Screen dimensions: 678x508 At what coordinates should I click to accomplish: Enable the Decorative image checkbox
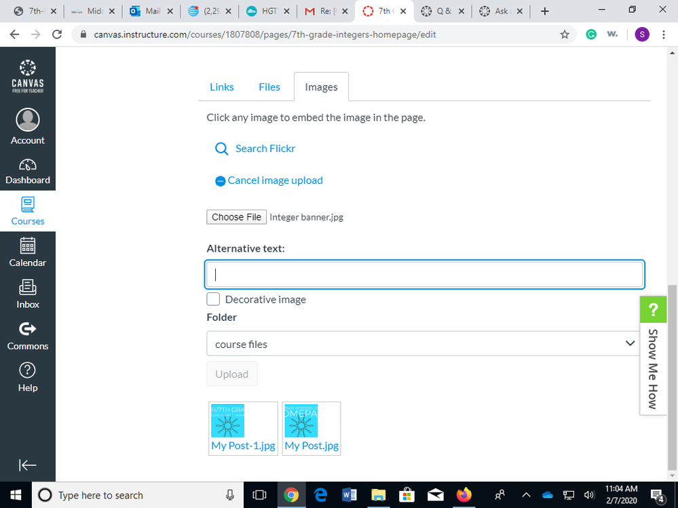tap(213, 299)
